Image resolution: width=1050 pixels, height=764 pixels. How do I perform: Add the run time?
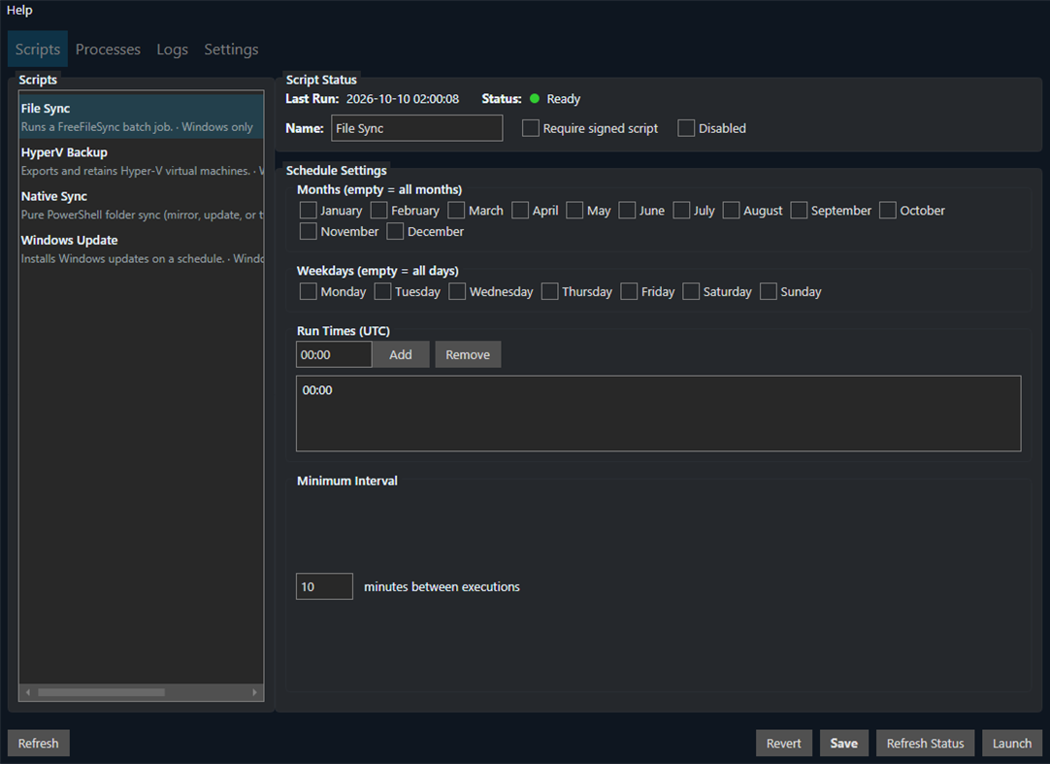coord(401,354)
